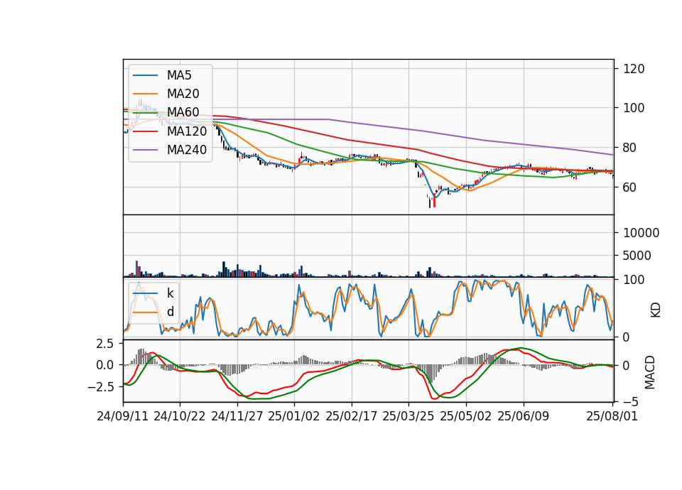
Task: Click the 25/06/09 date label
Action: coord(524,416)
